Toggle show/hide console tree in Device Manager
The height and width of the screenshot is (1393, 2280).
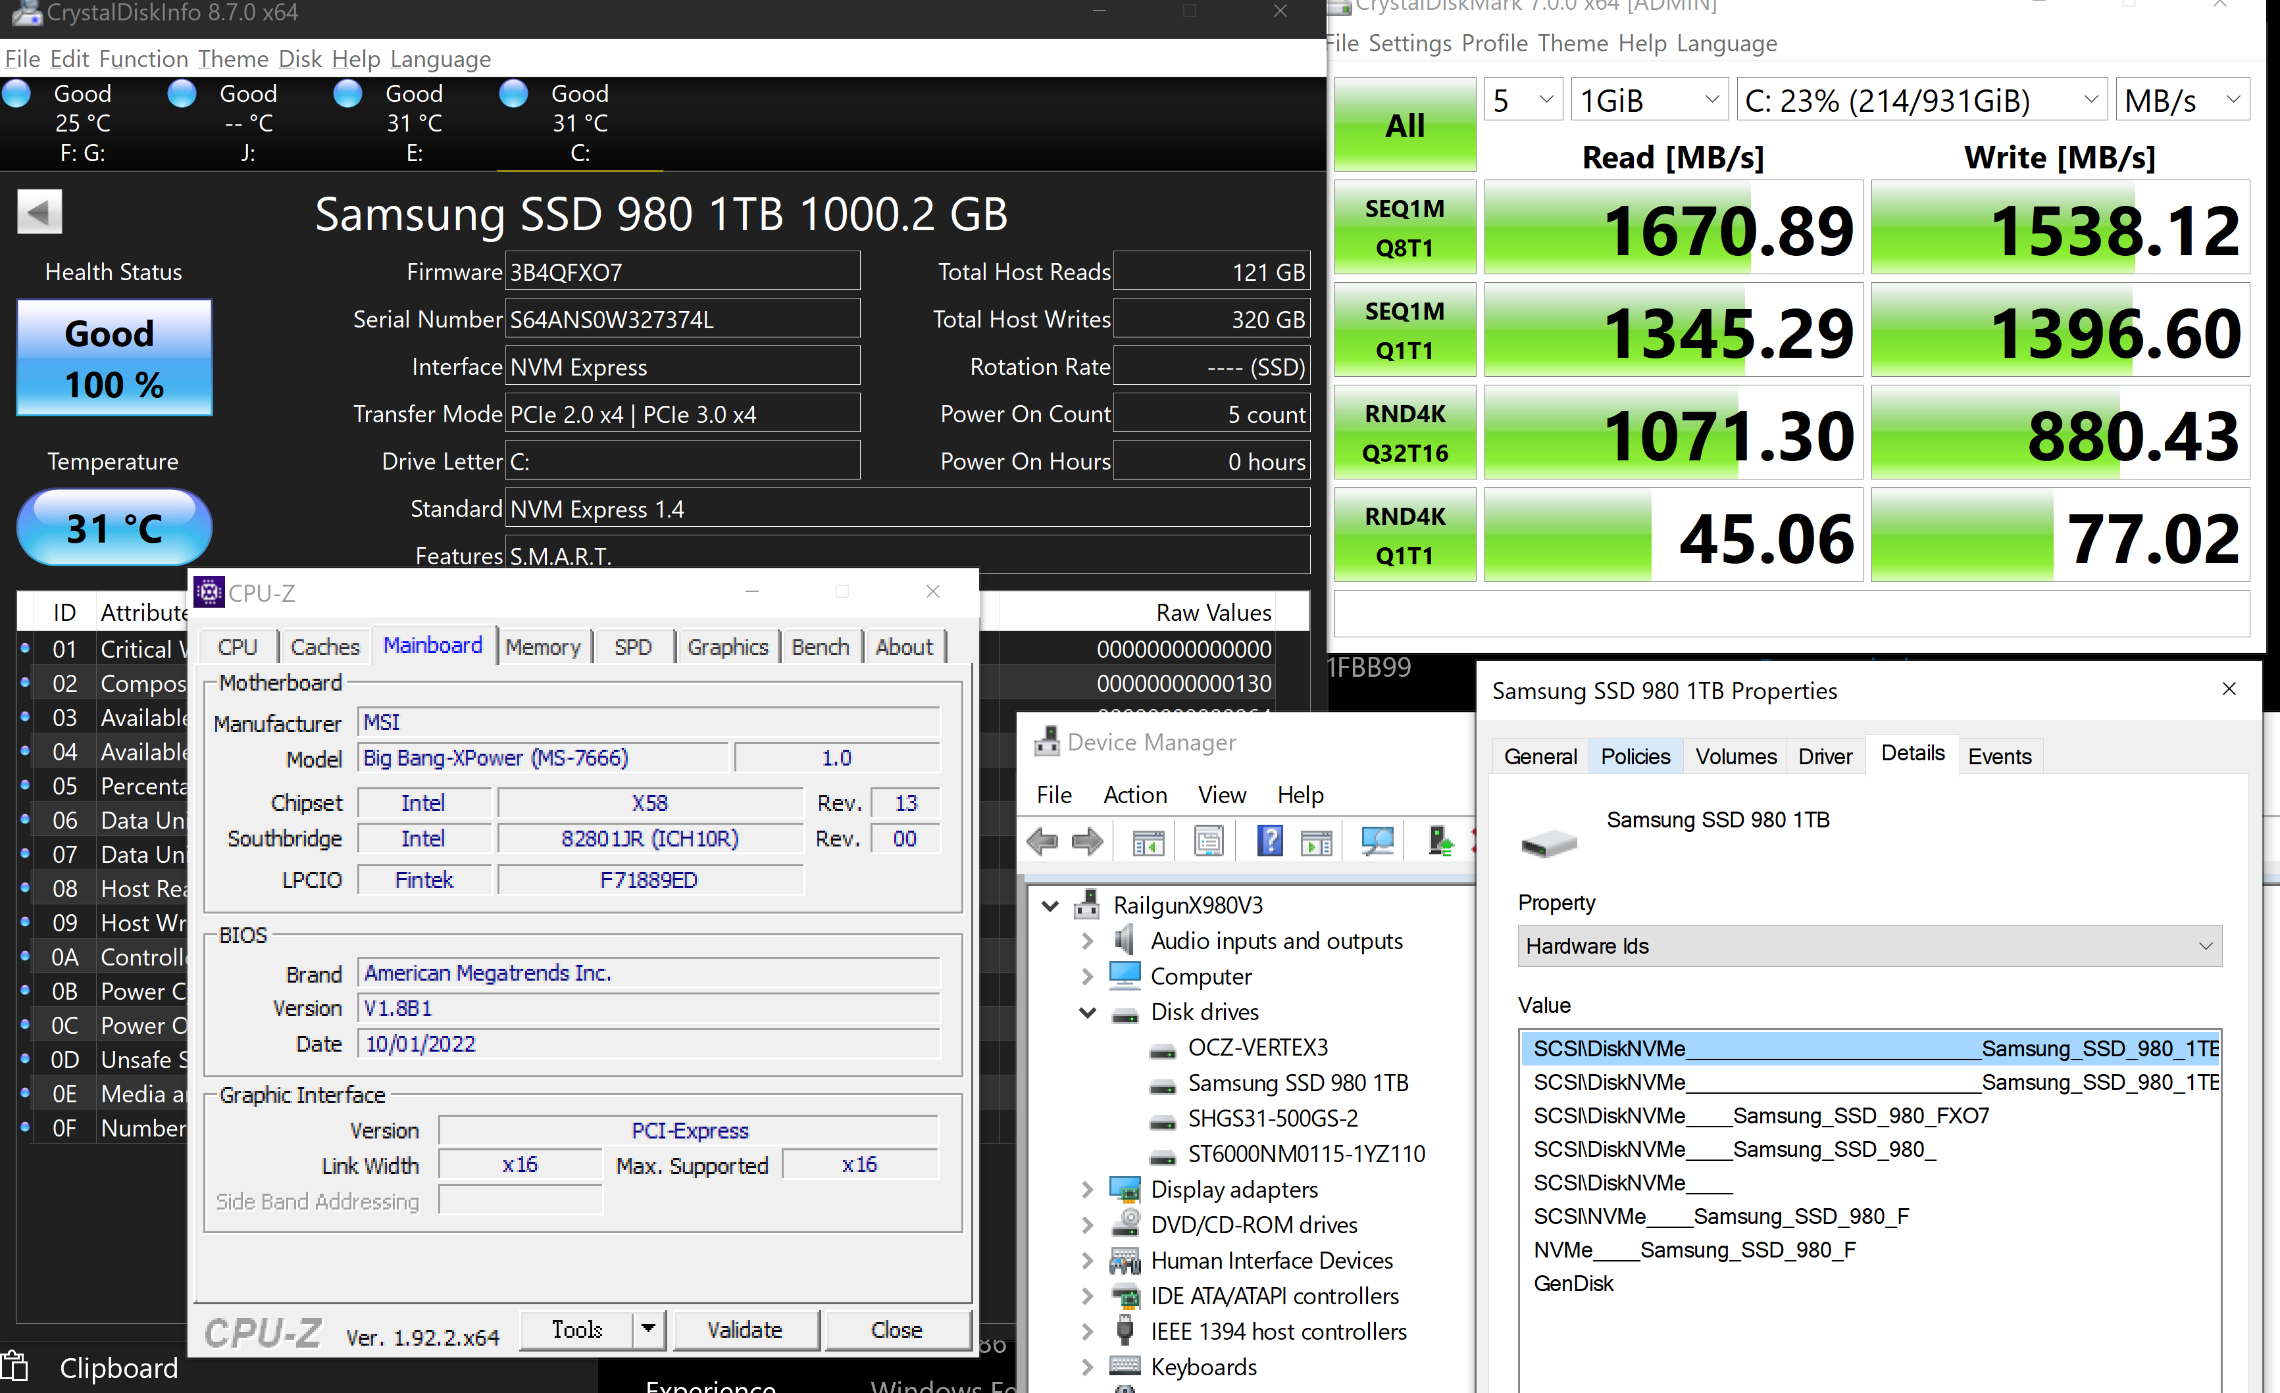1148,842
